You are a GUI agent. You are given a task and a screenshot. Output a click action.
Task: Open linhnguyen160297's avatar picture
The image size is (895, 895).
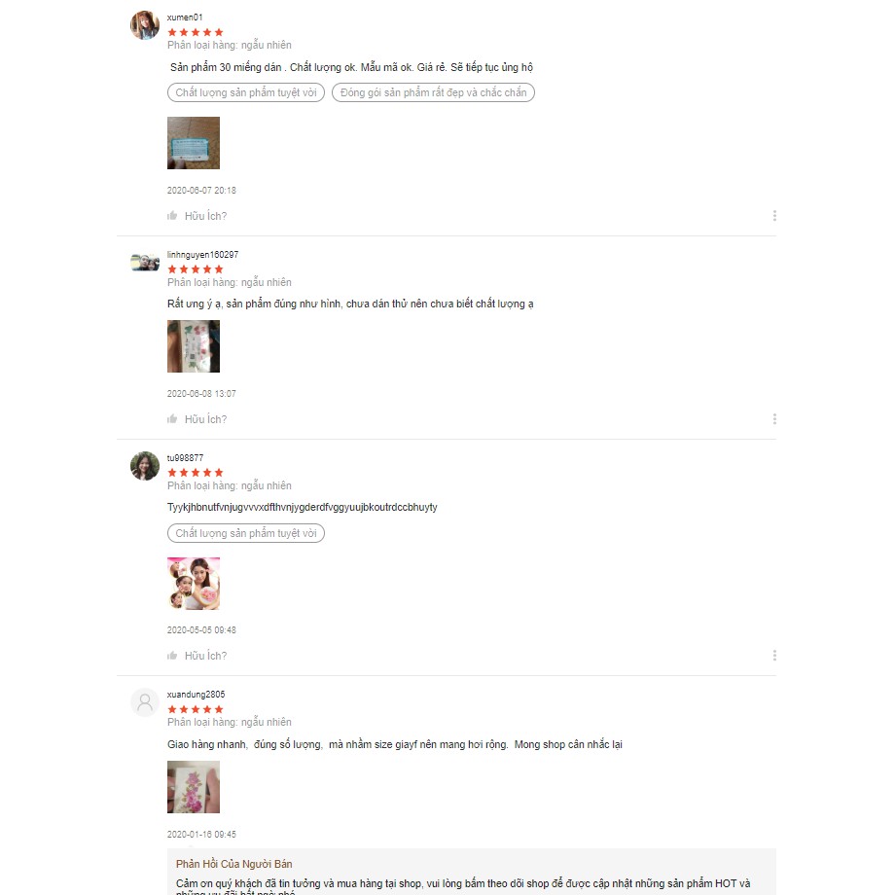point(145,263)
